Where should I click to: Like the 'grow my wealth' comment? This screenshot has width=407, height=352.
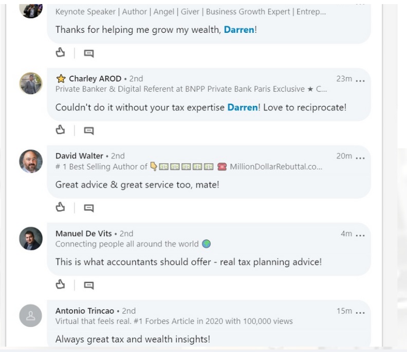61,52
